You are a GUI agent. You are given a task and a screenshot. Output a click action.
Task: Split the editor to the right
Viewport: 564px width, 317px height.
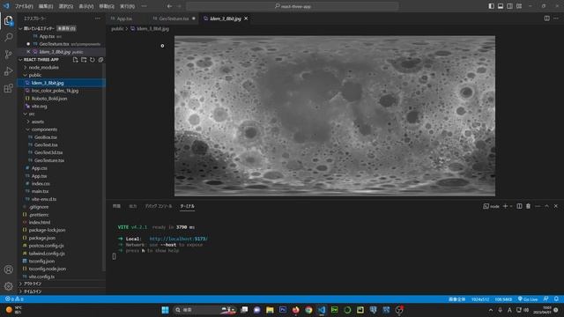(546, 18)
